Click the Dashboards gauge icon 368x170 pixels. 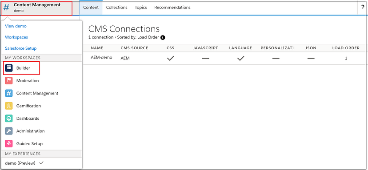tap(9, 119)
